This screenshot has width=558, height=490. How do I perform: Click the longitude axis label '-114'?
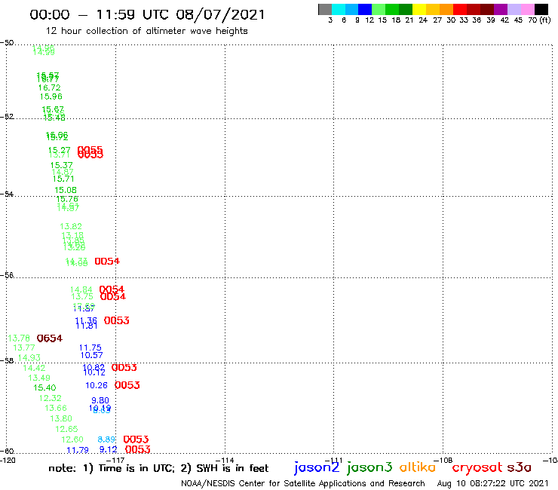[x=225, y=461]
